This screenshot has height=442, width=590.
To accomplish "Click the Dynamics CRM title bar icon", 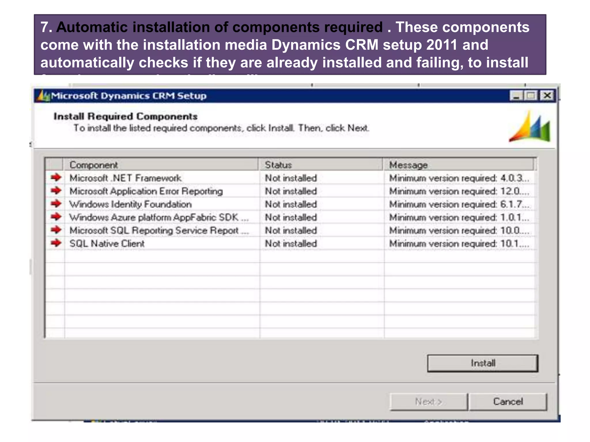I will point(44,96).
